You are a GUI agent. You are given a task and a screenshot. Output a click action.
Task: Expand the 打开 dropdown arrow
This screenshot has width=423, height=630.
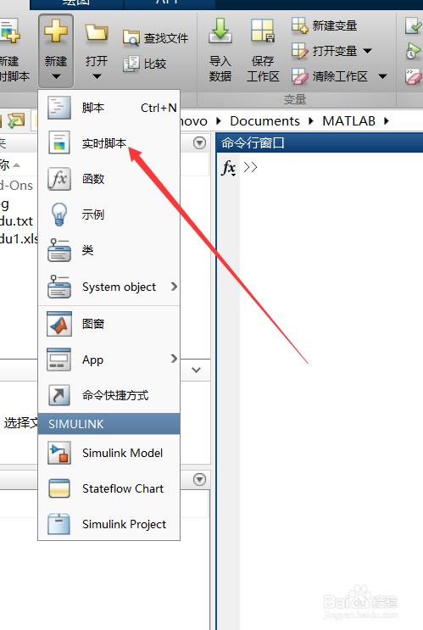click(97, 76)
